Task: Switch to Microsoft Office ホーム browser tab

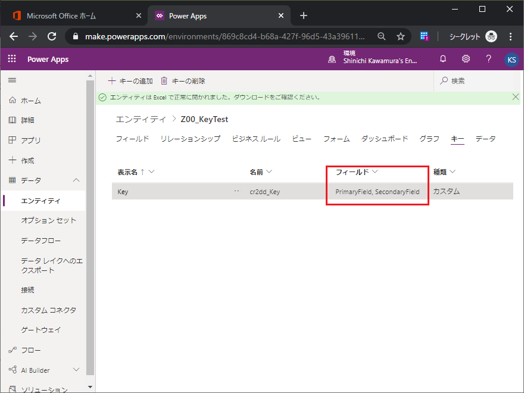Action: (x=61, y=15)
